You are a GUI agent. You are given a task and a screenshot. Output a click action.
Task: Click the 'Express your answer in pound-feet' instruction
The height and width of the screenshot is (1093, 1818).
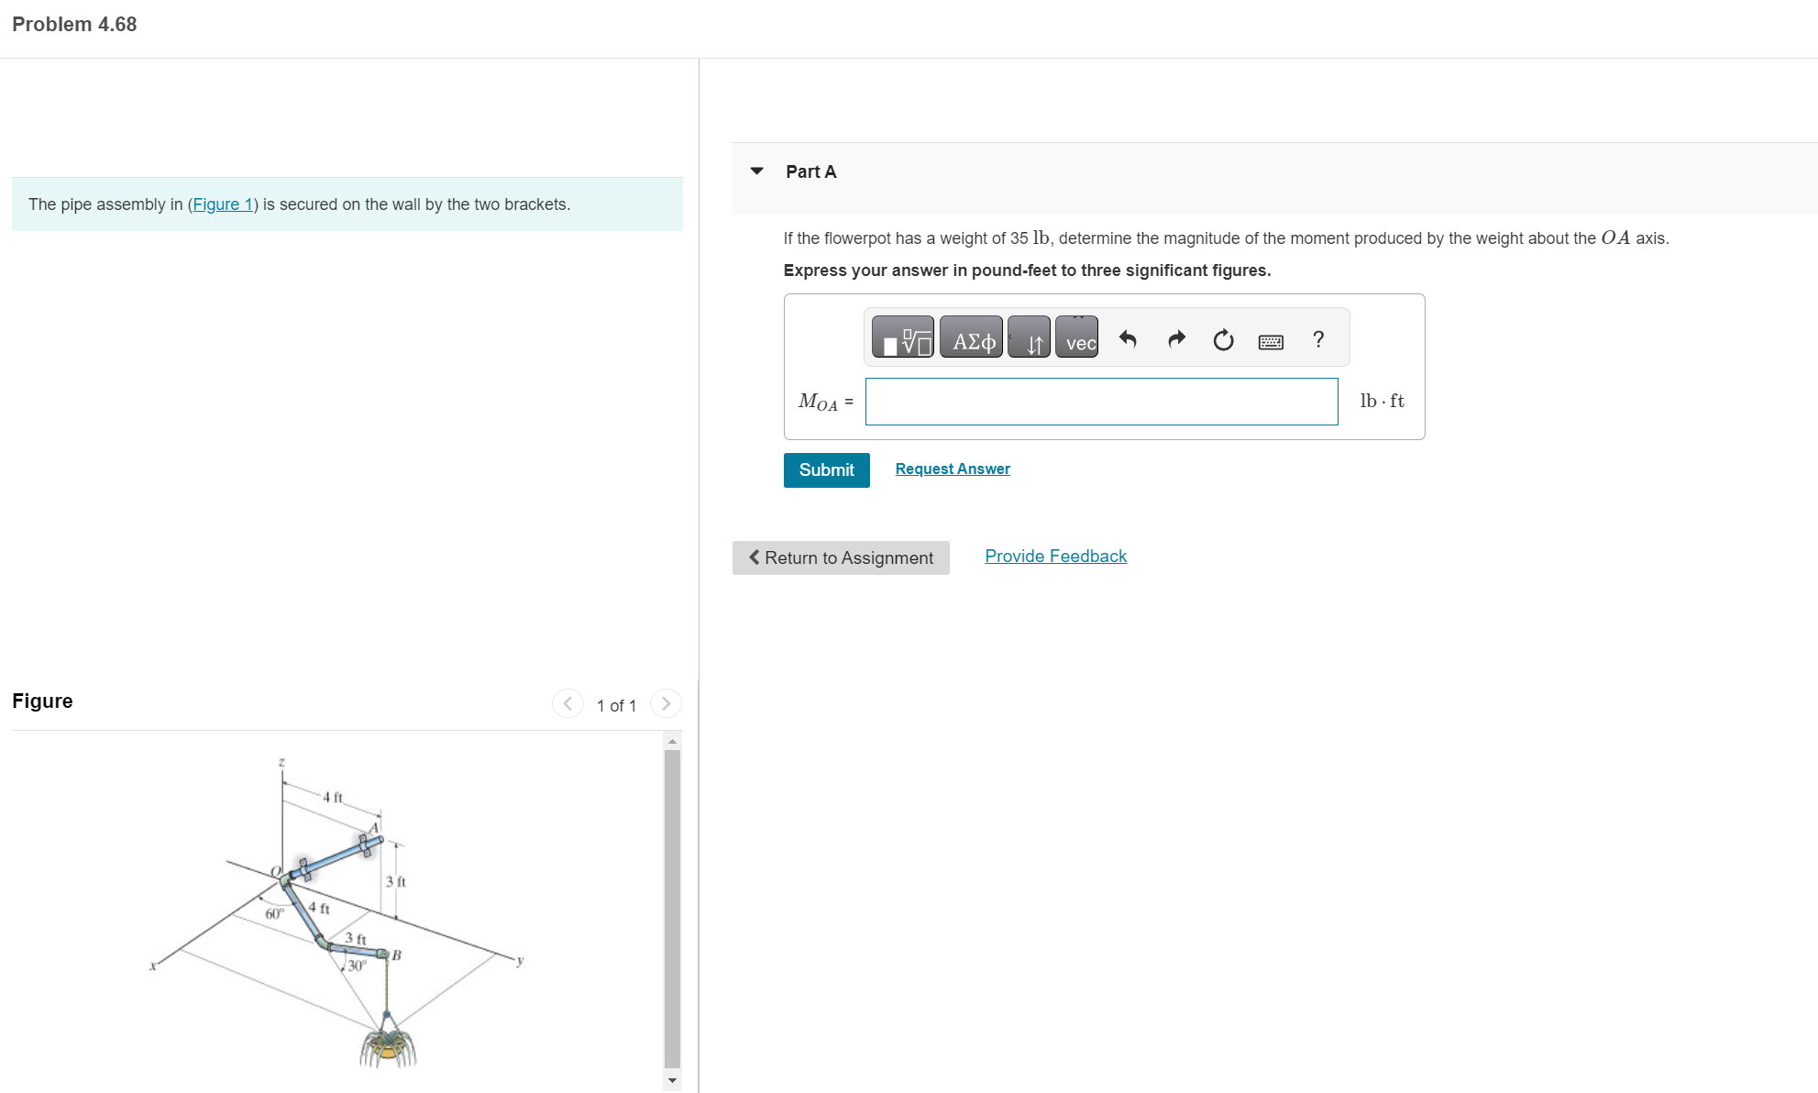pyautogui.click(x=1027, y=270)
